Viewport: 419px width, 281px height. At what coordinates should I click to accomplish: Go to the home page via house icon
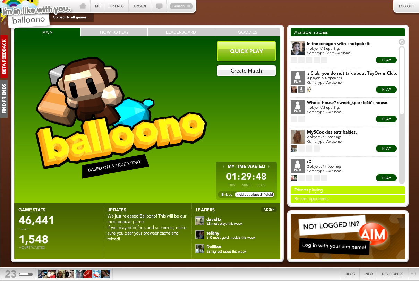tap(83, 6)
